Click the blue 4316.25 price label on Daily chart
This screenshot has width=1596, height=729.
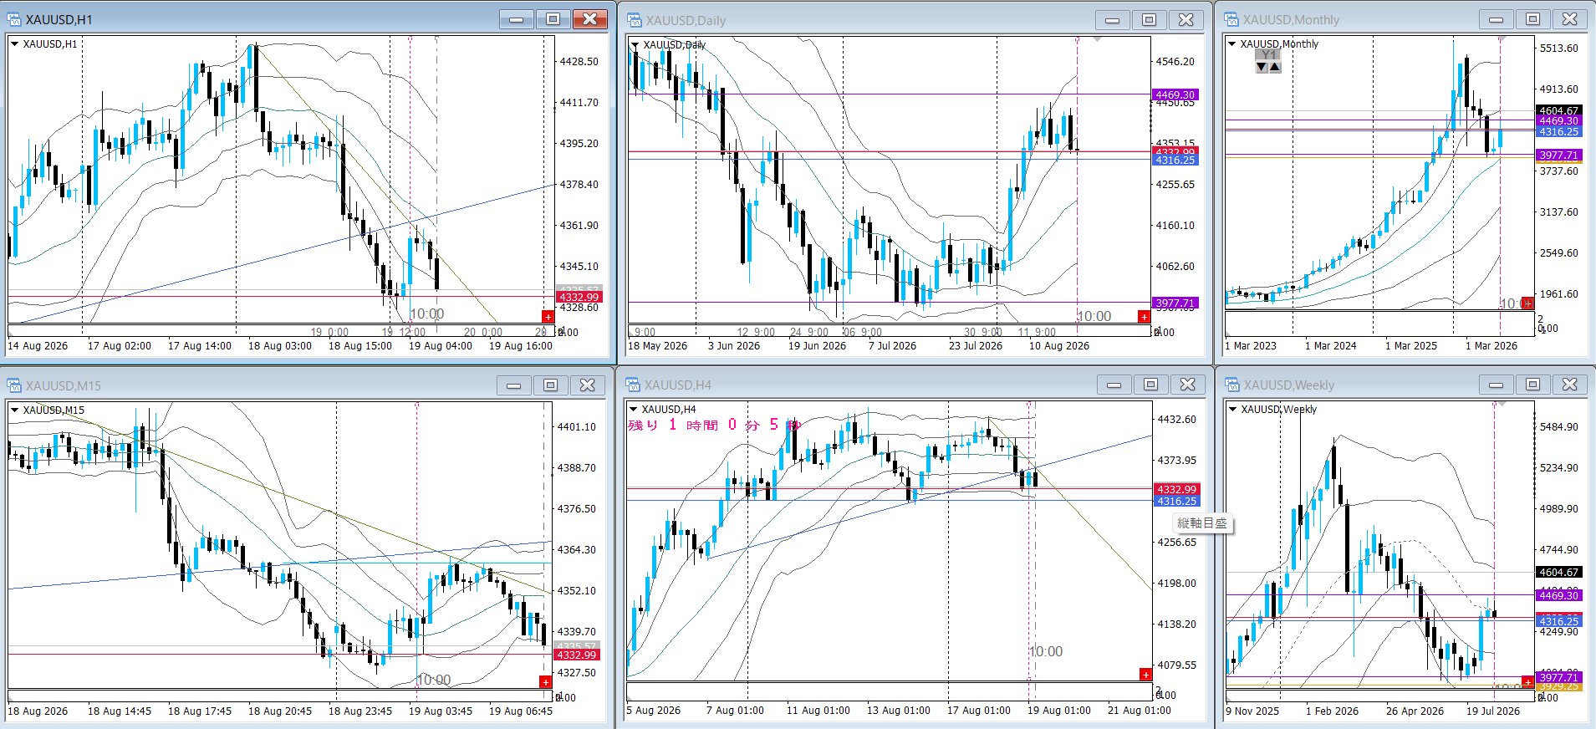click(1175, 161)
